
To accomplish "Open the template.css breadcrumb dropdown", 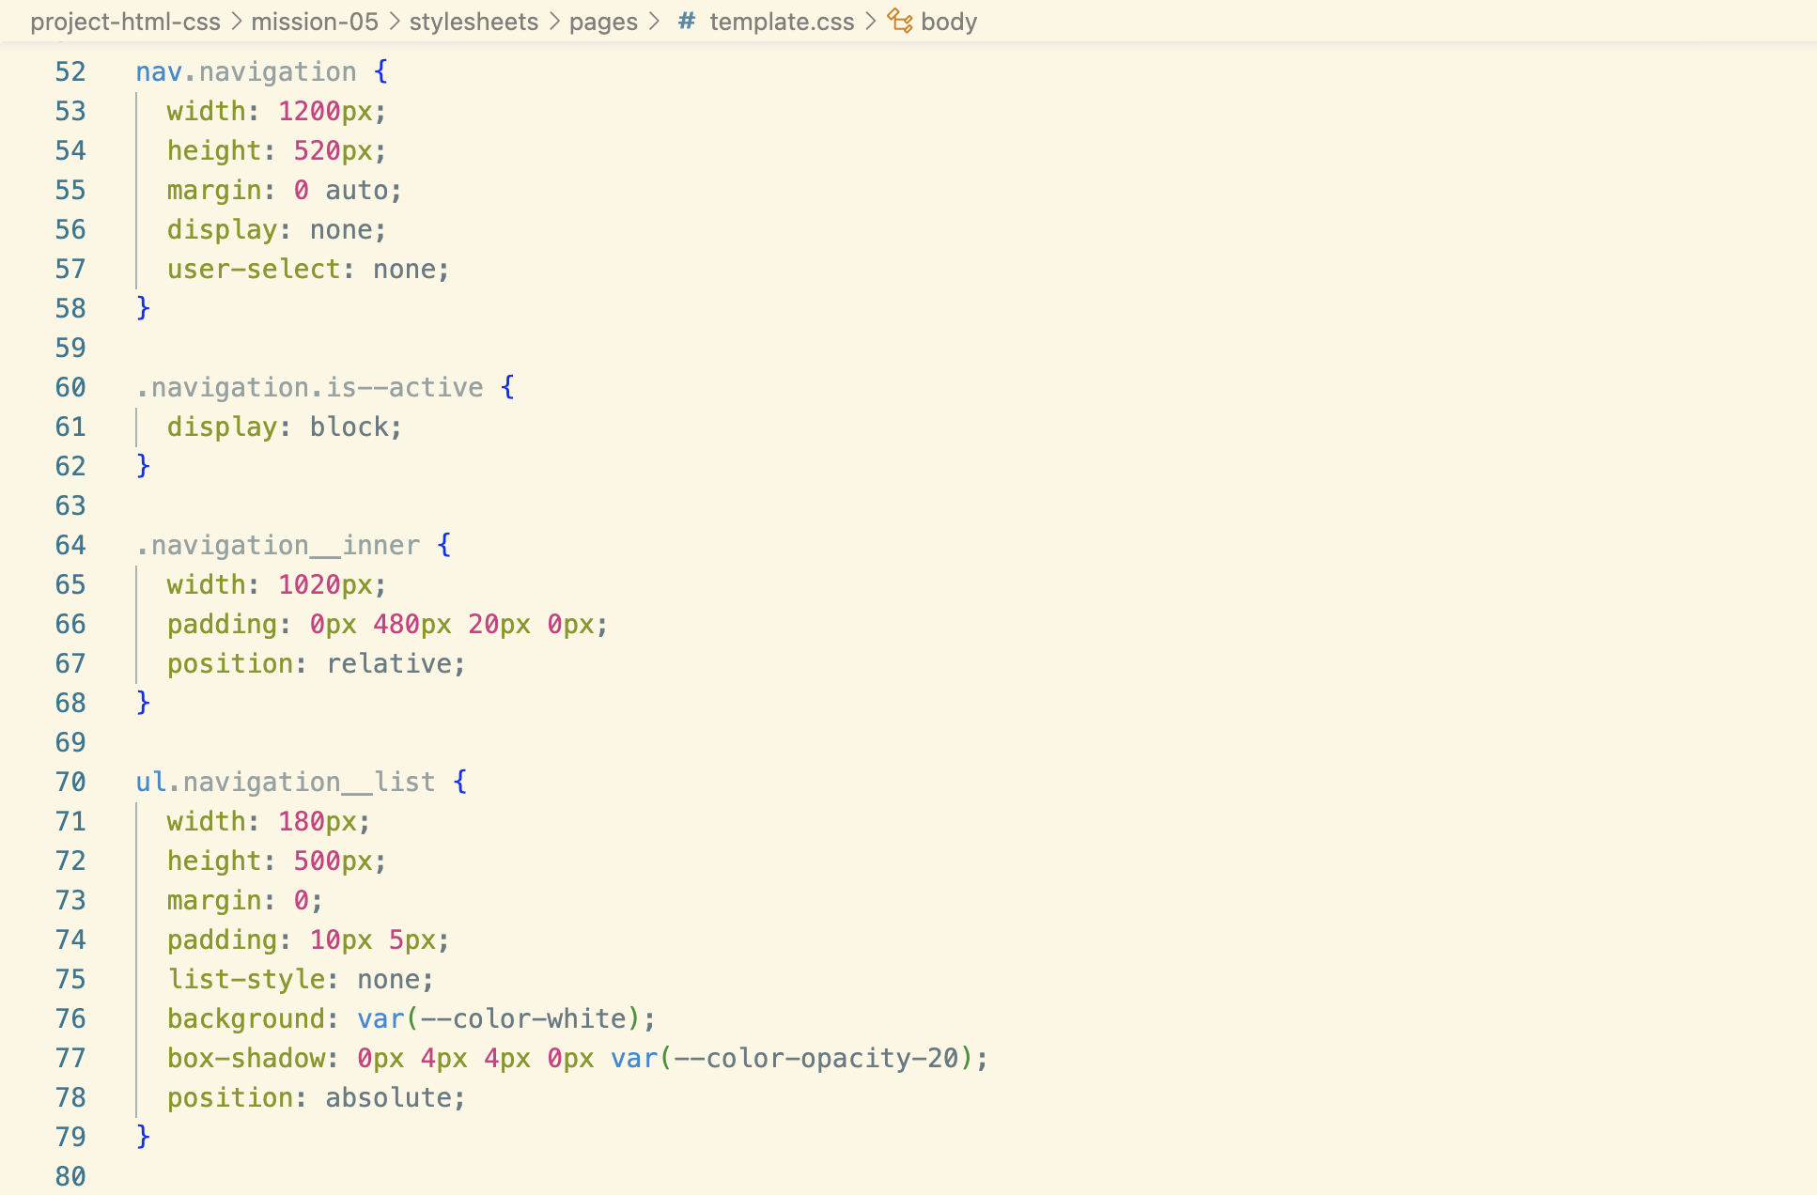I will [782, 21].
